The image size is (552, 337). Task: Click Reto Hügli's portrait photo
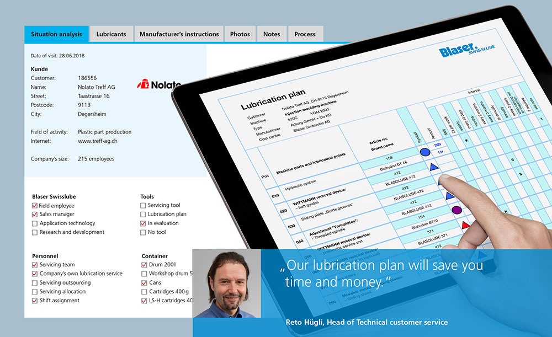pos(226,283)
